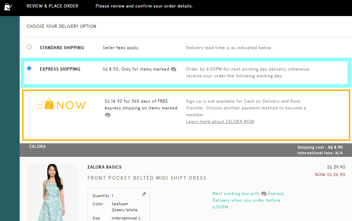Select the Express Shipping radio button

pos(29,68)
